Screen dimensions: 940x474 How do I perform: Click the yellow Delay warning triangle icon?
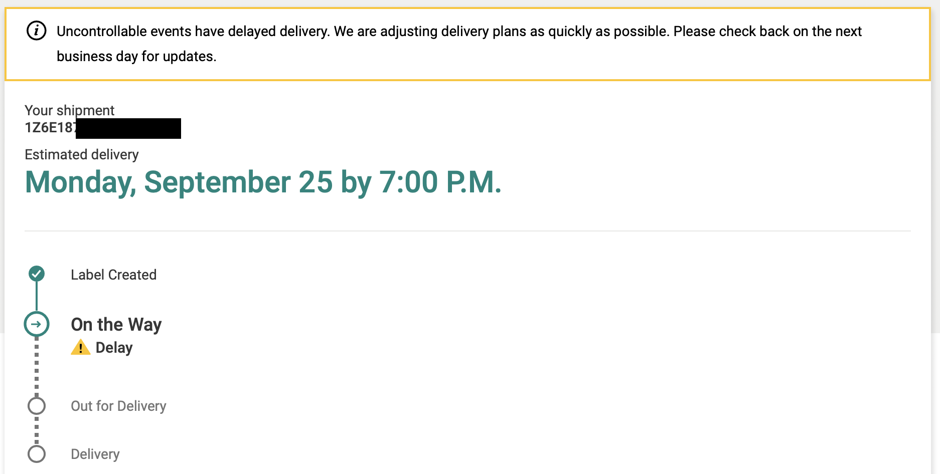80,347
